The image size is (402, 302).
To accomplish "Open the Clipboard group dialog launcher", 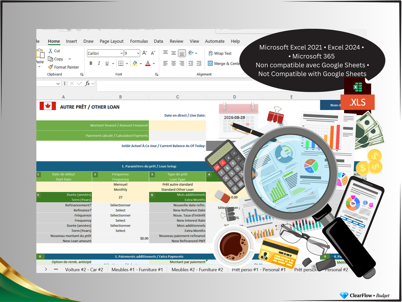I will [82, 74].
